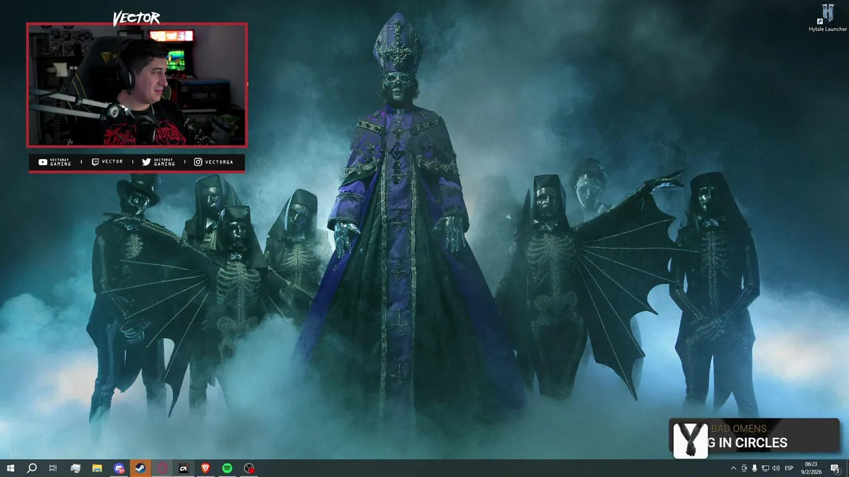Switch to Steam in taskbar
Viewport: 849px width, 477px height.
(140, 468)
